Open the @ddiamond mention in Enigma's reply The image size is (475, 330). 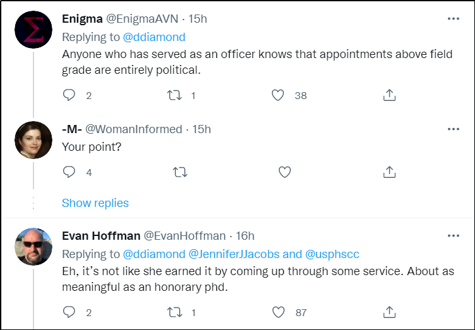[154, 37]
